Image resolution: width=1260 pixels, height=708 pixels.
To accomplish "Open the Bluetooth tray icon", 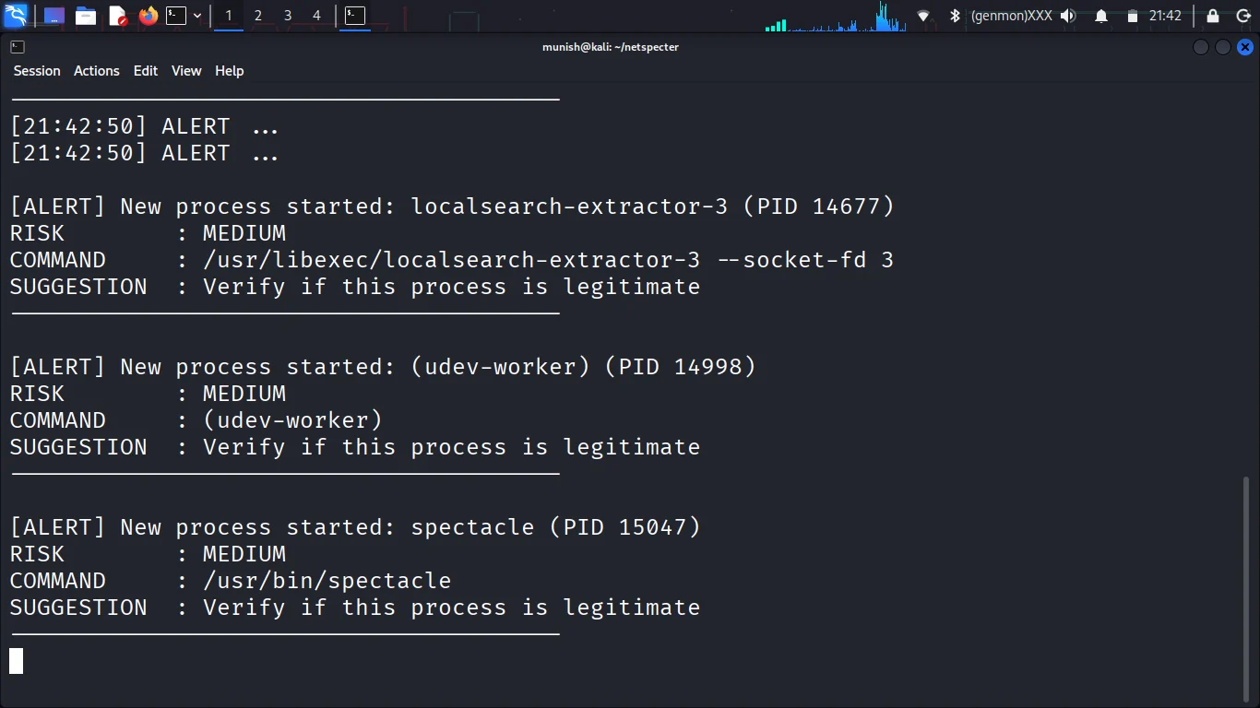I will tap(955, 16).
